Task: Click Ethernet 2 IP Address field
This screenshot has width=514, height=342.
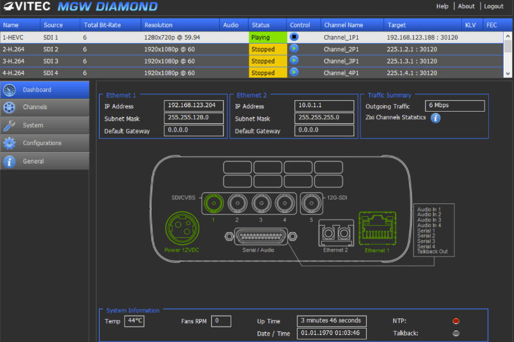Action: coord(324,106)
